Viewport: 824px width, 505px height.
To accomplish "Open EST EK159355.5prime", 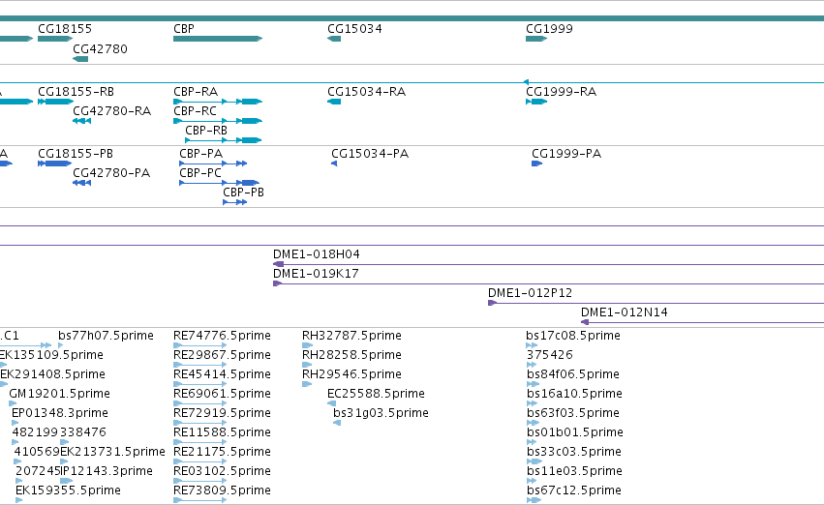I will [x=68, y=490].
